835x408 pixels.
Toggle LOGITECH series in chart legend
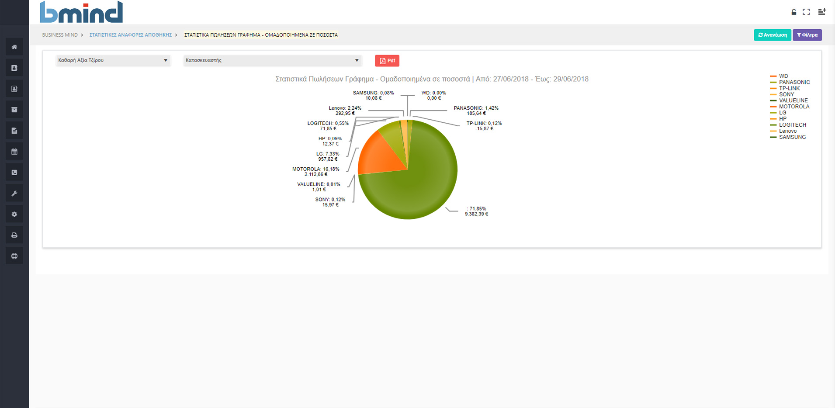(788, 125)
